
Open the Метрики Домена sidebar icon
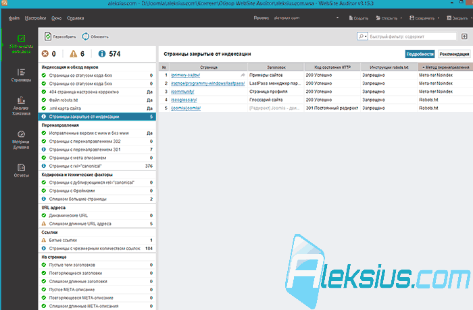tap(21, 134)
